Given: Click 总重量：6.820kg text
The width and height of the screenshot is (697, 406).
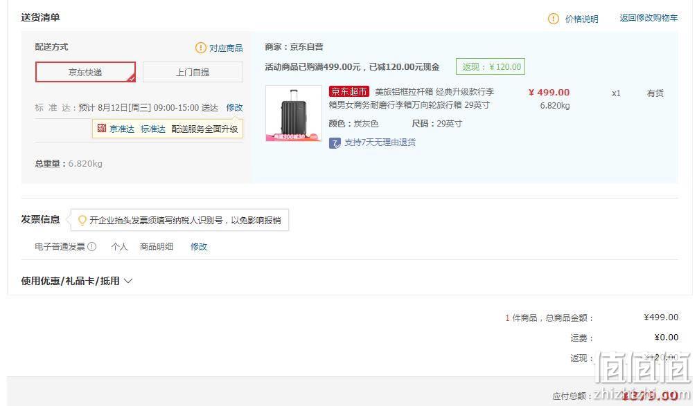Looking at the screenshot, I should (69, 164).
